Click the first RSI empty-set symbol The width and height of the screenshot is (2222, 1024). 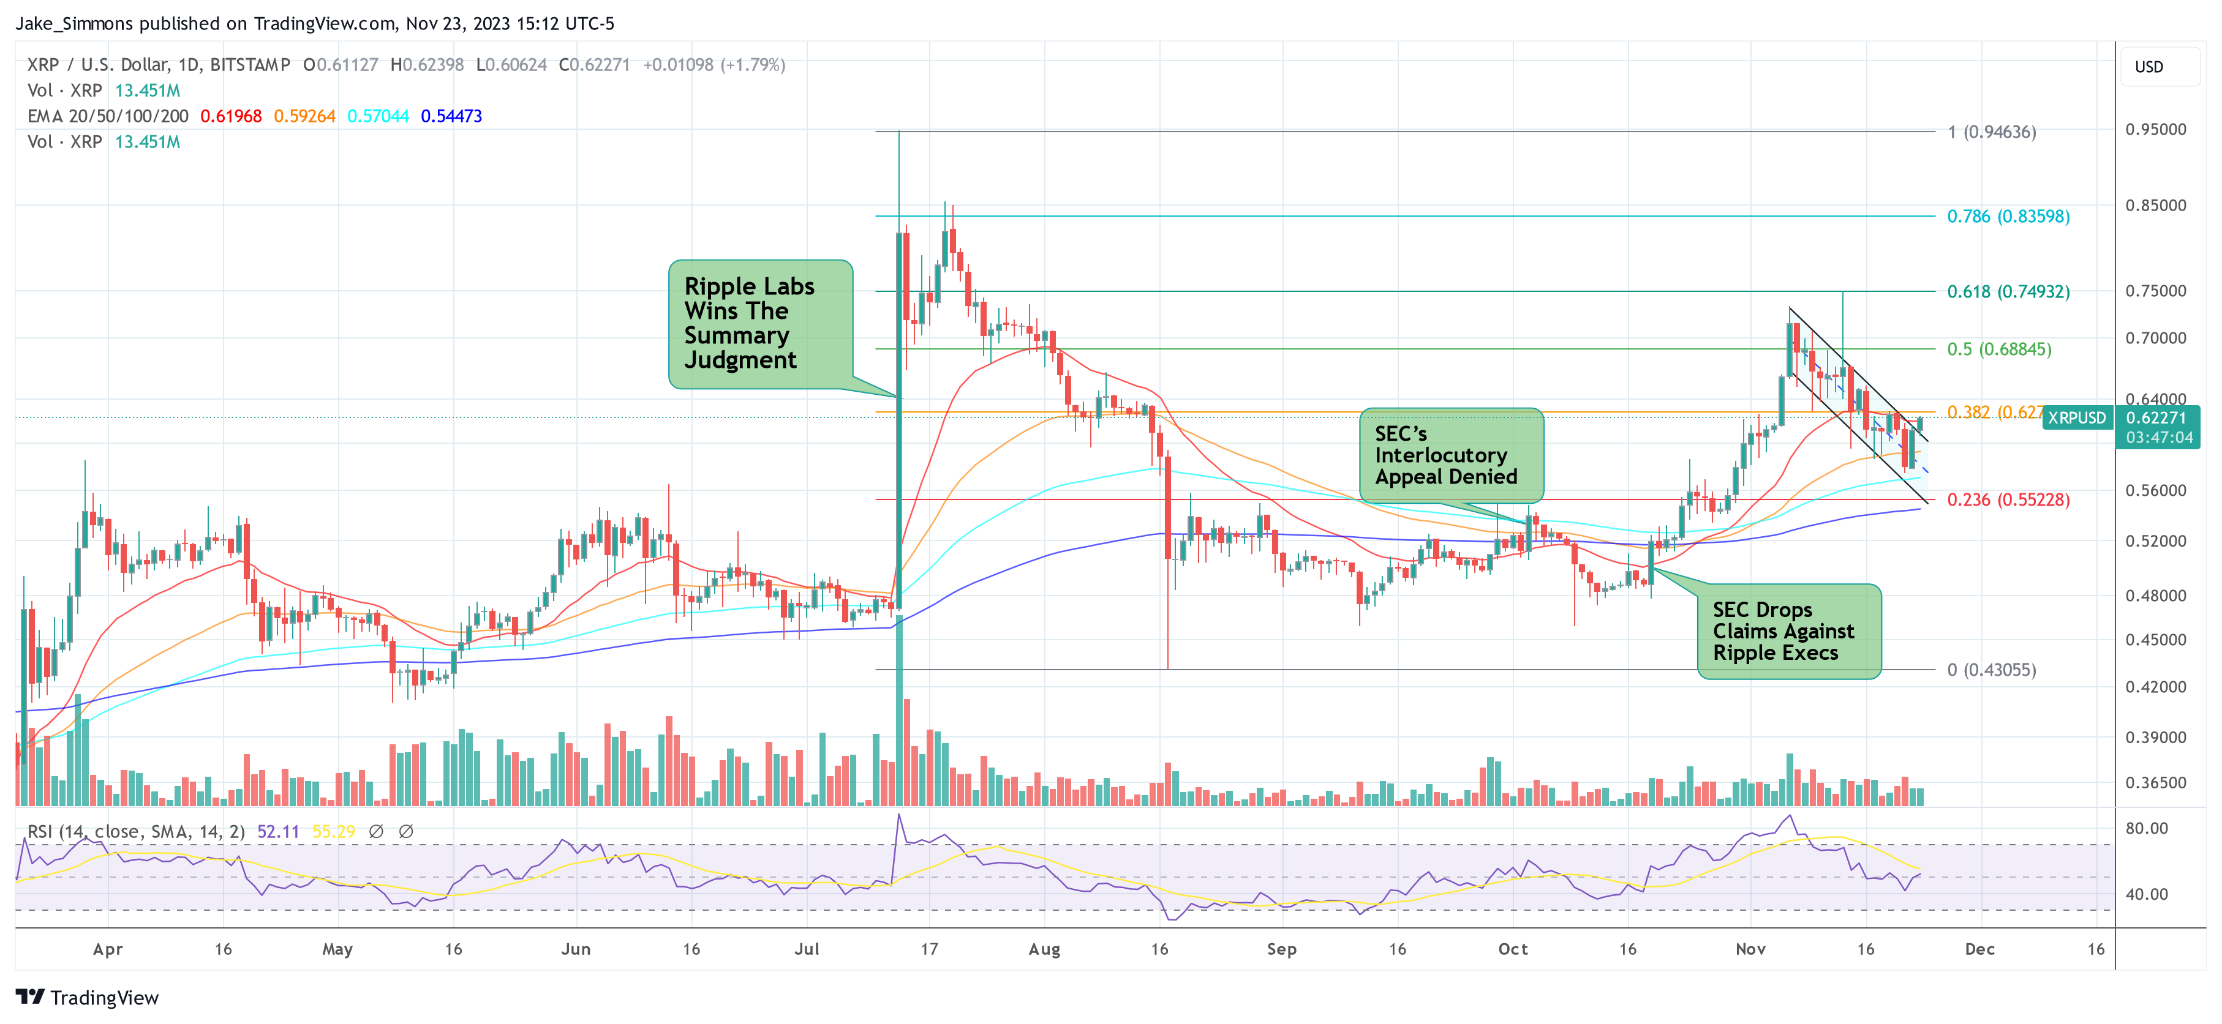[x=376, y=831]
